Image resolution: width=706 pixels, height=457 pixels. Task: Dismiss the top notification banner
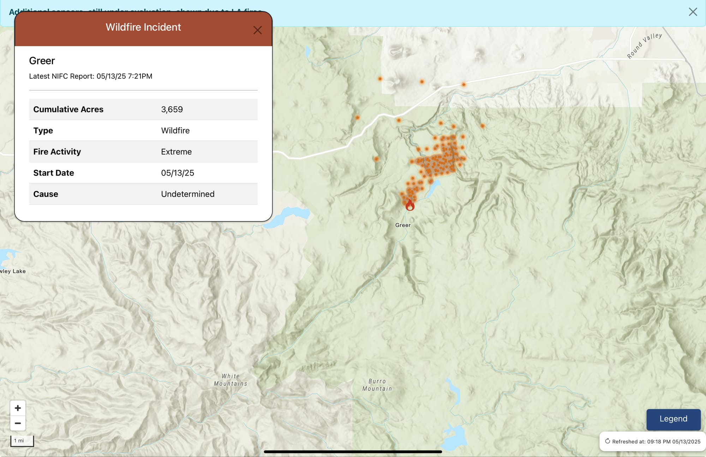coord(693,12)
